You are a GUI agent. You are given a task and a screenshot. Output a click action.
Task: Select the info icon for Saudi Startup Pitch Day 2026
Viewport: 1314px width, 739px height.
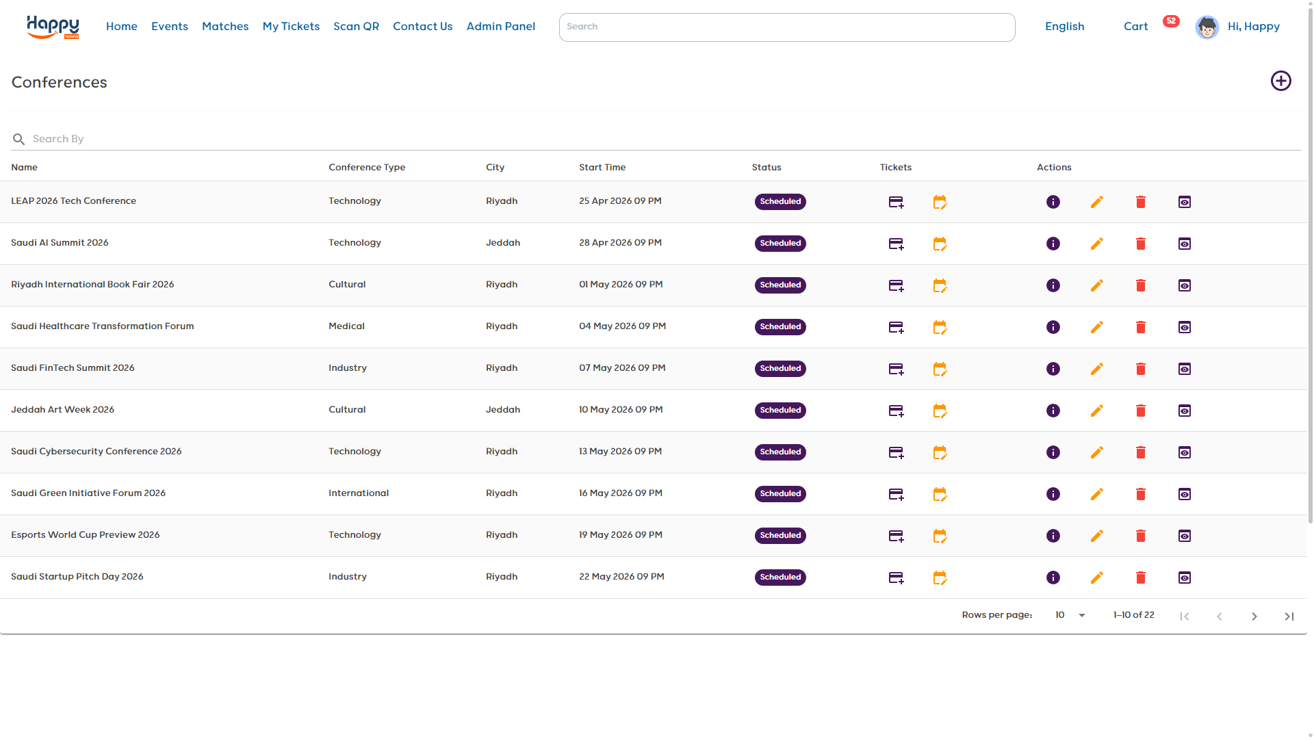[1053, 578]
